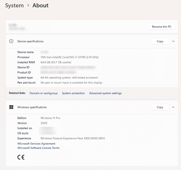
Task: Click the 'OS build' label
Action: (x=23, y=133)
